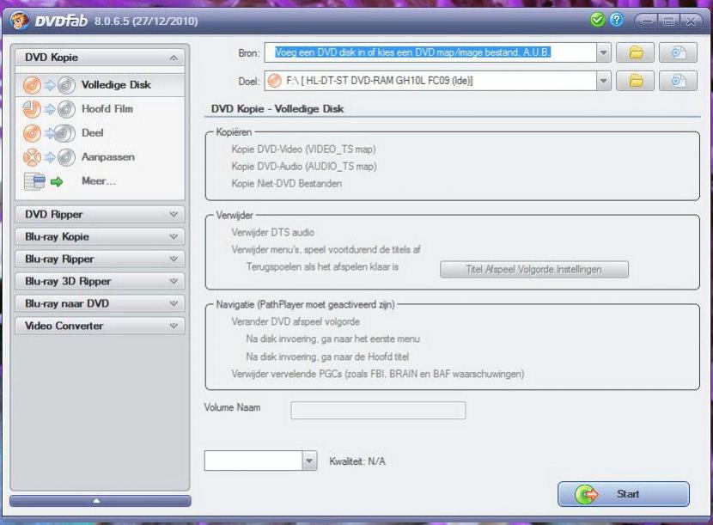
Task: Expand the Blu-ray 3D Ripper section
Action: 100,281
